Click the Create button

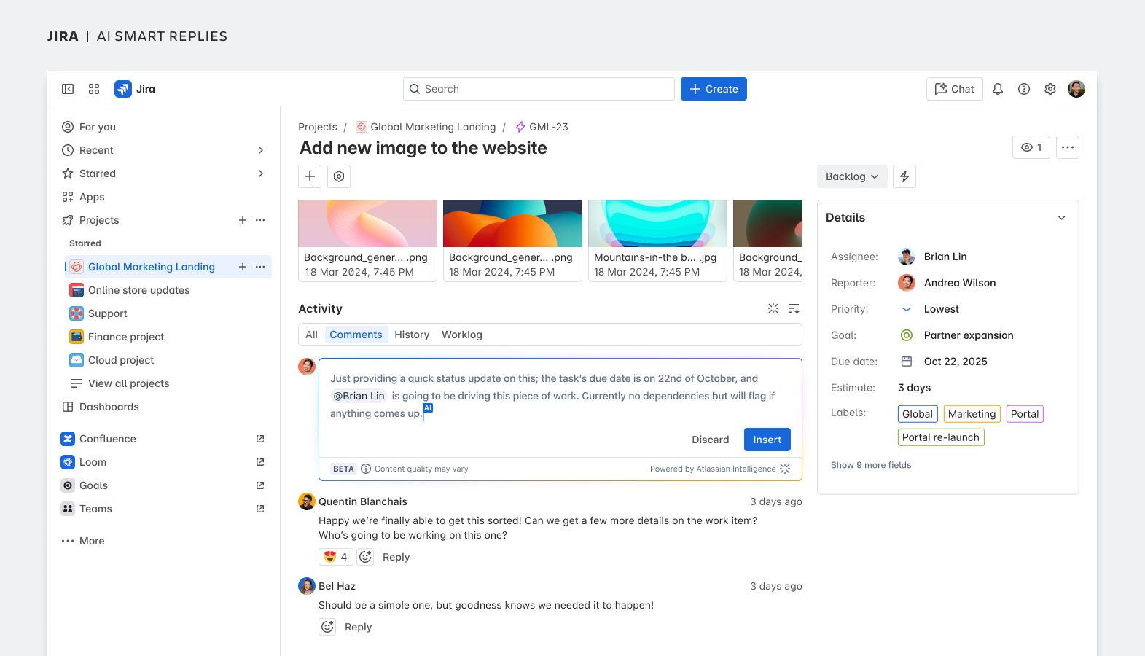(x=714, y=89)
